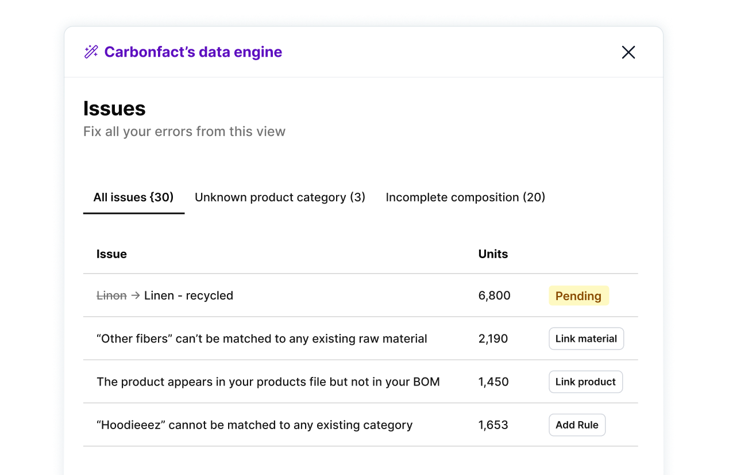Screen dimensions: 729x475
Task: Click the Pending status badge
Action: click(x=578, y=296)
